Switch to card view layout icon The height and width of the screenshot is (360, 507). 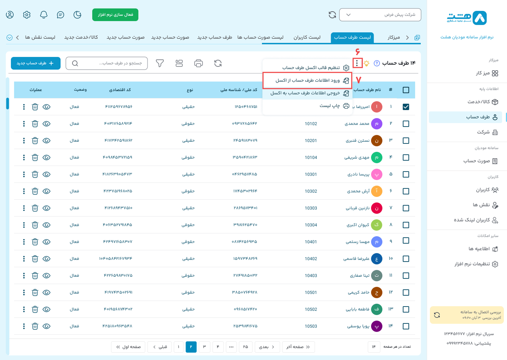click(x=179, y=63)
